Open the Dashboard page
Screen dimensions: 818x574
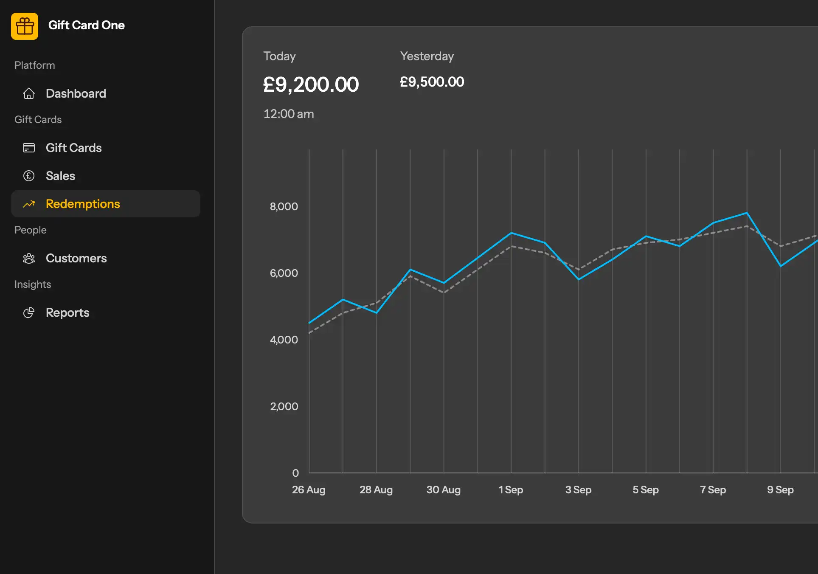point(76,93)
